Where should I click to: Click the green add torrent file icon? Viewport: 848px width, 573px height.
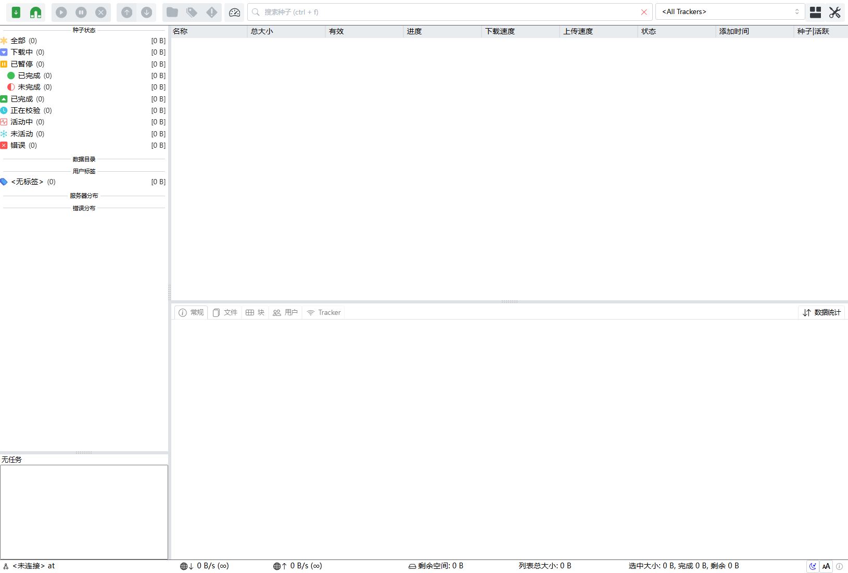pos(16,12)
